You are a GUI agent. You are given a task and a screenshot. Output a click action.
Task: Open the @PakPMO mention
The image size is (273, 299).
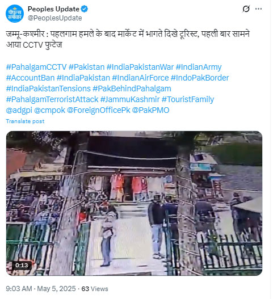[x=150, y=110]
